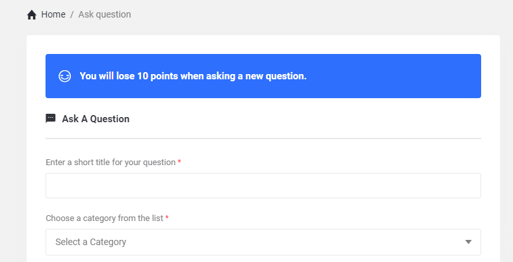Click the 'Ask A Question' heading text
Image resolution: width=513 pixels, height=262 pixels.
click(x=96, y=119)
